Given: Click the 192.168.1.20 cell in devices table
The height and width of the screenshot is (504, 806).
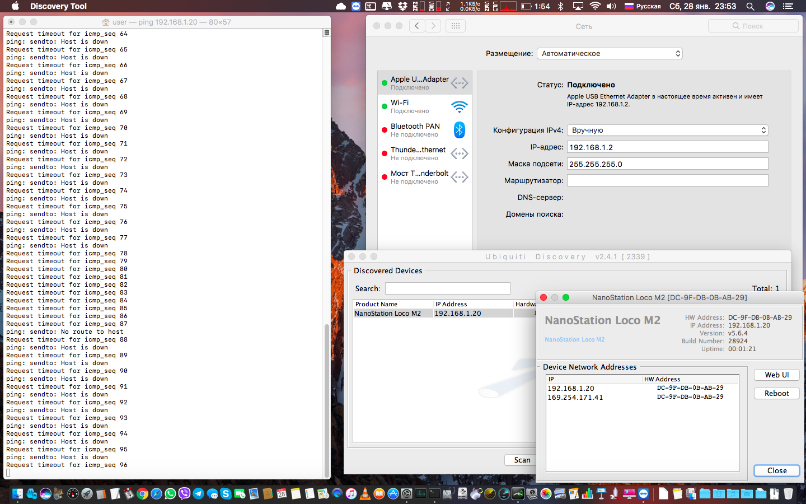Looking at the screenshot, I should (x=474, y=314).
